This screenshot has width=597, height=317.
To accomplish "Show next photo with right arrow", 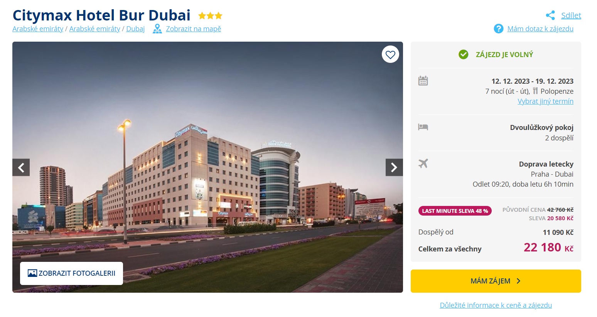I will tap(394, 167).
